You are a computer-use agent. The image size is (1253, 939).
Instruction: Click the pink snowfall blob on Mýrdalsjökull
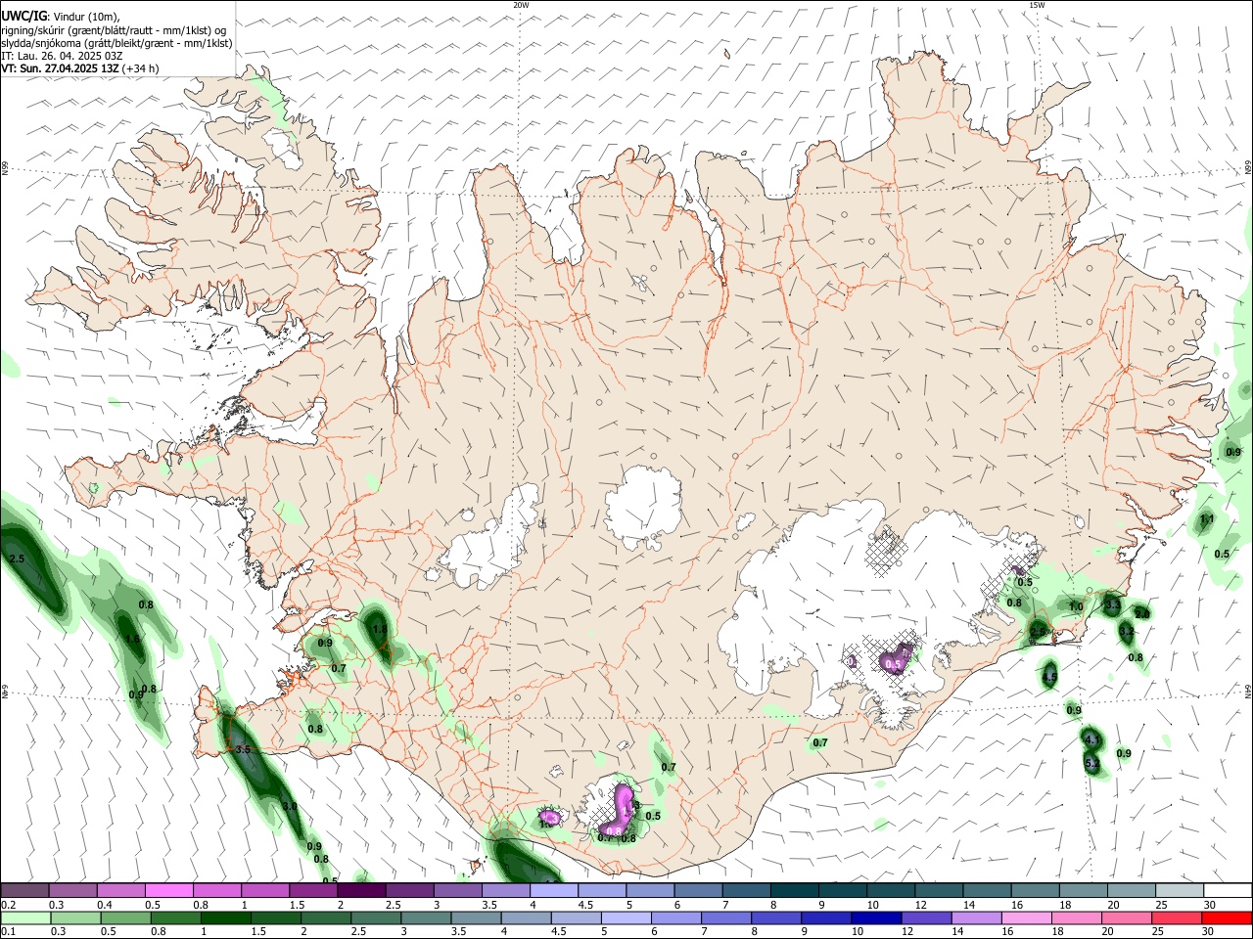click(x=620, y=809)
